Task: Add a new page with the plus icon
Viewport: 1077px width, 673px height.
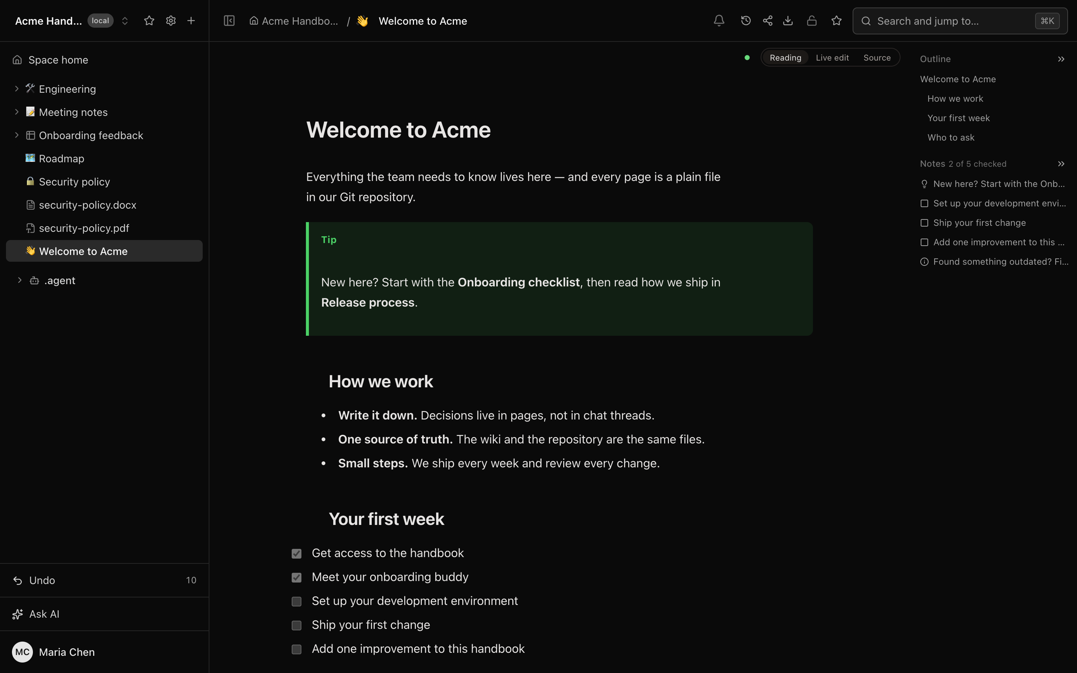Action: pos(191,21)
